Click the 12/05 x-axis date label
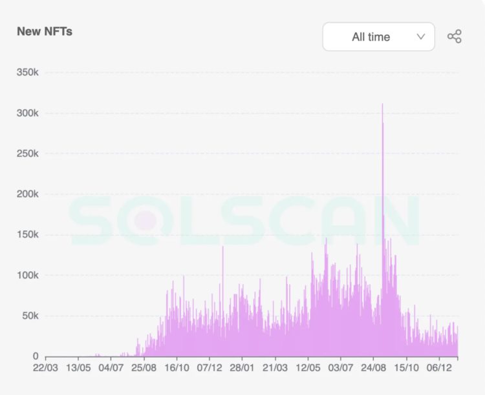 click(x=308, y=368)
